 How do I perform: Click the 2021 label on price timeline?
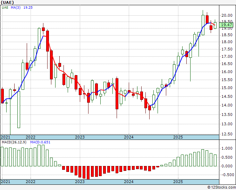pyautogui.click(x=6, y=137)
